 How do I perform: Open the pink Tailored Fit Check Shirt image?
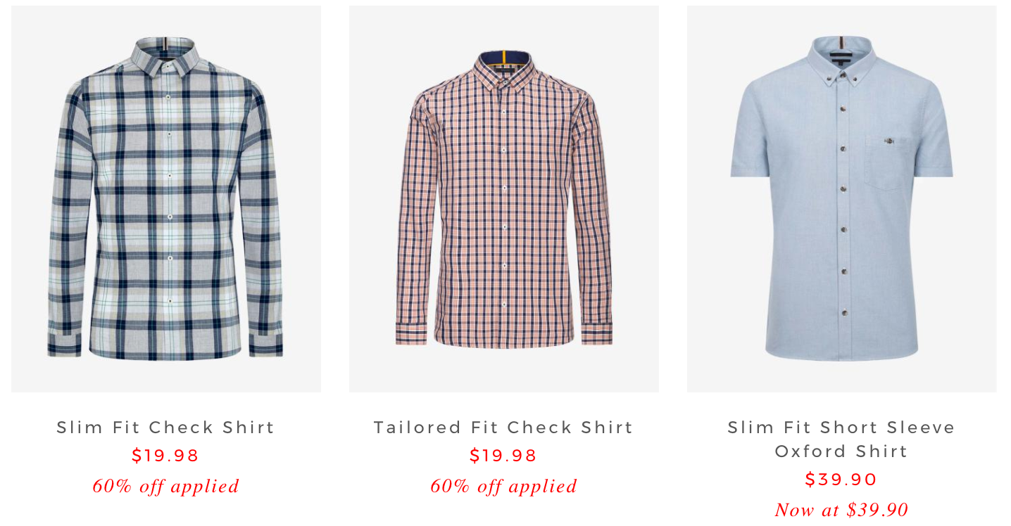tap(504, 199)
